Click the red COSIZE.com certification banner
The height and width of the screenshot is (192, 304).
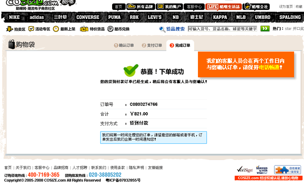click(268, 178)
